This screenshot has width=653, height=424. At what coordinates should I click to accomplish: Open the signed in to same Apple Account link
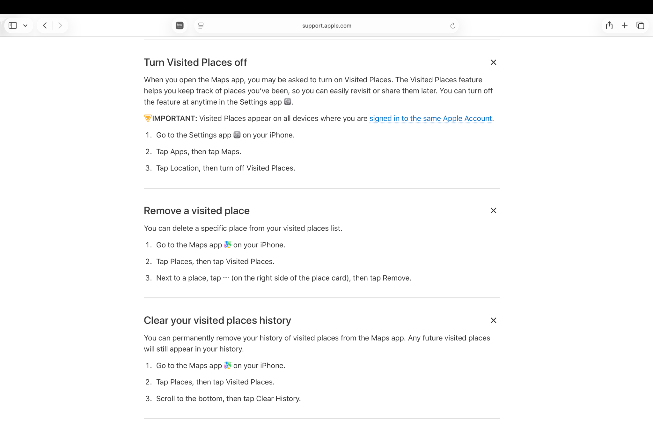(x=430, y=119)
